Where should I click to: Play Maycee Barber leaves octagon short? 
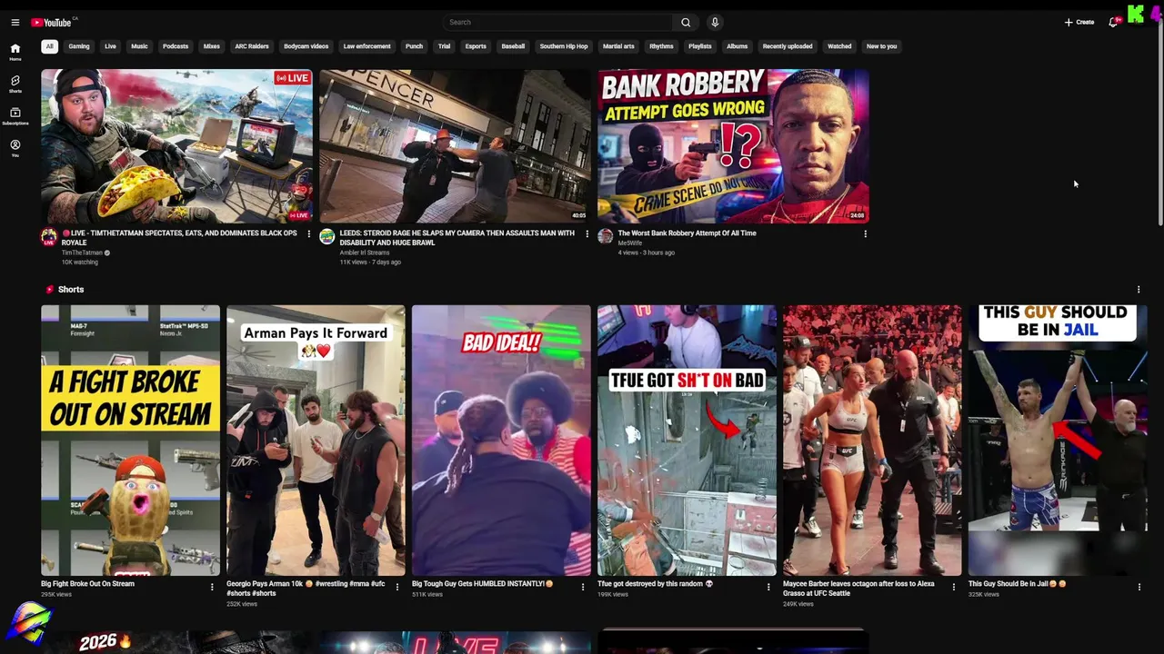click(872, 441)
